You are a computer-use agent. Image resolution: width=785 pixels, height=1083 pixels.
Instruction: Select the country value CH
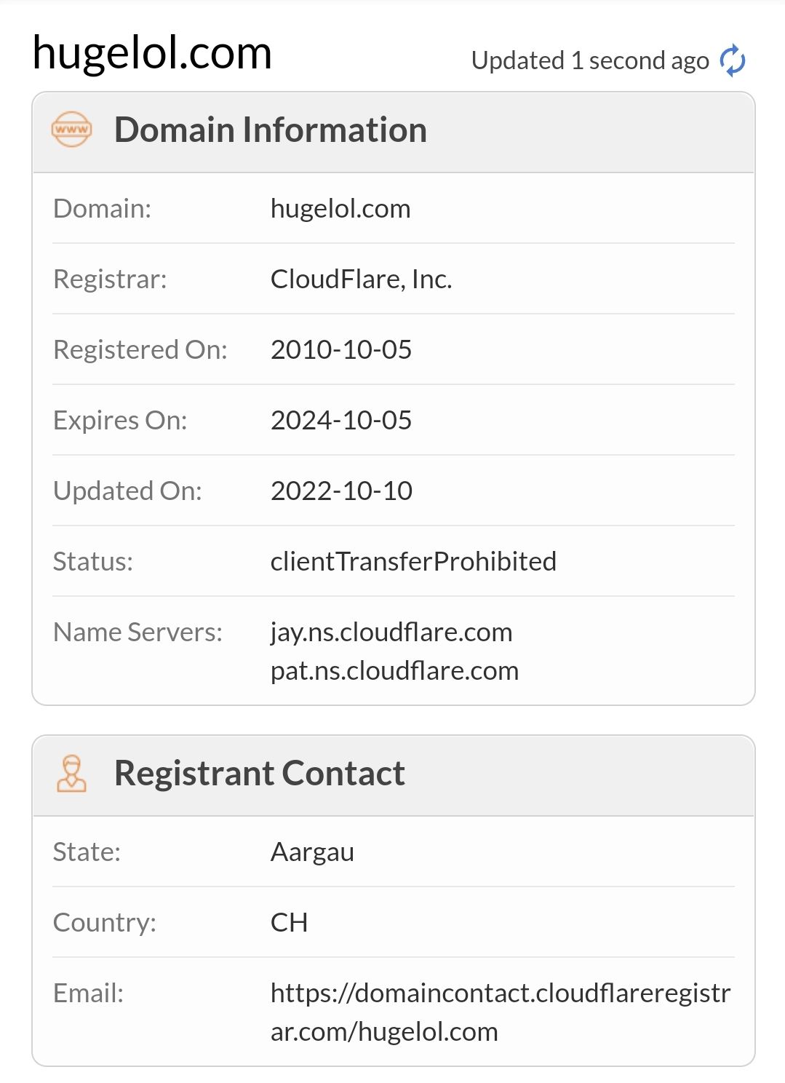[289, 923]
